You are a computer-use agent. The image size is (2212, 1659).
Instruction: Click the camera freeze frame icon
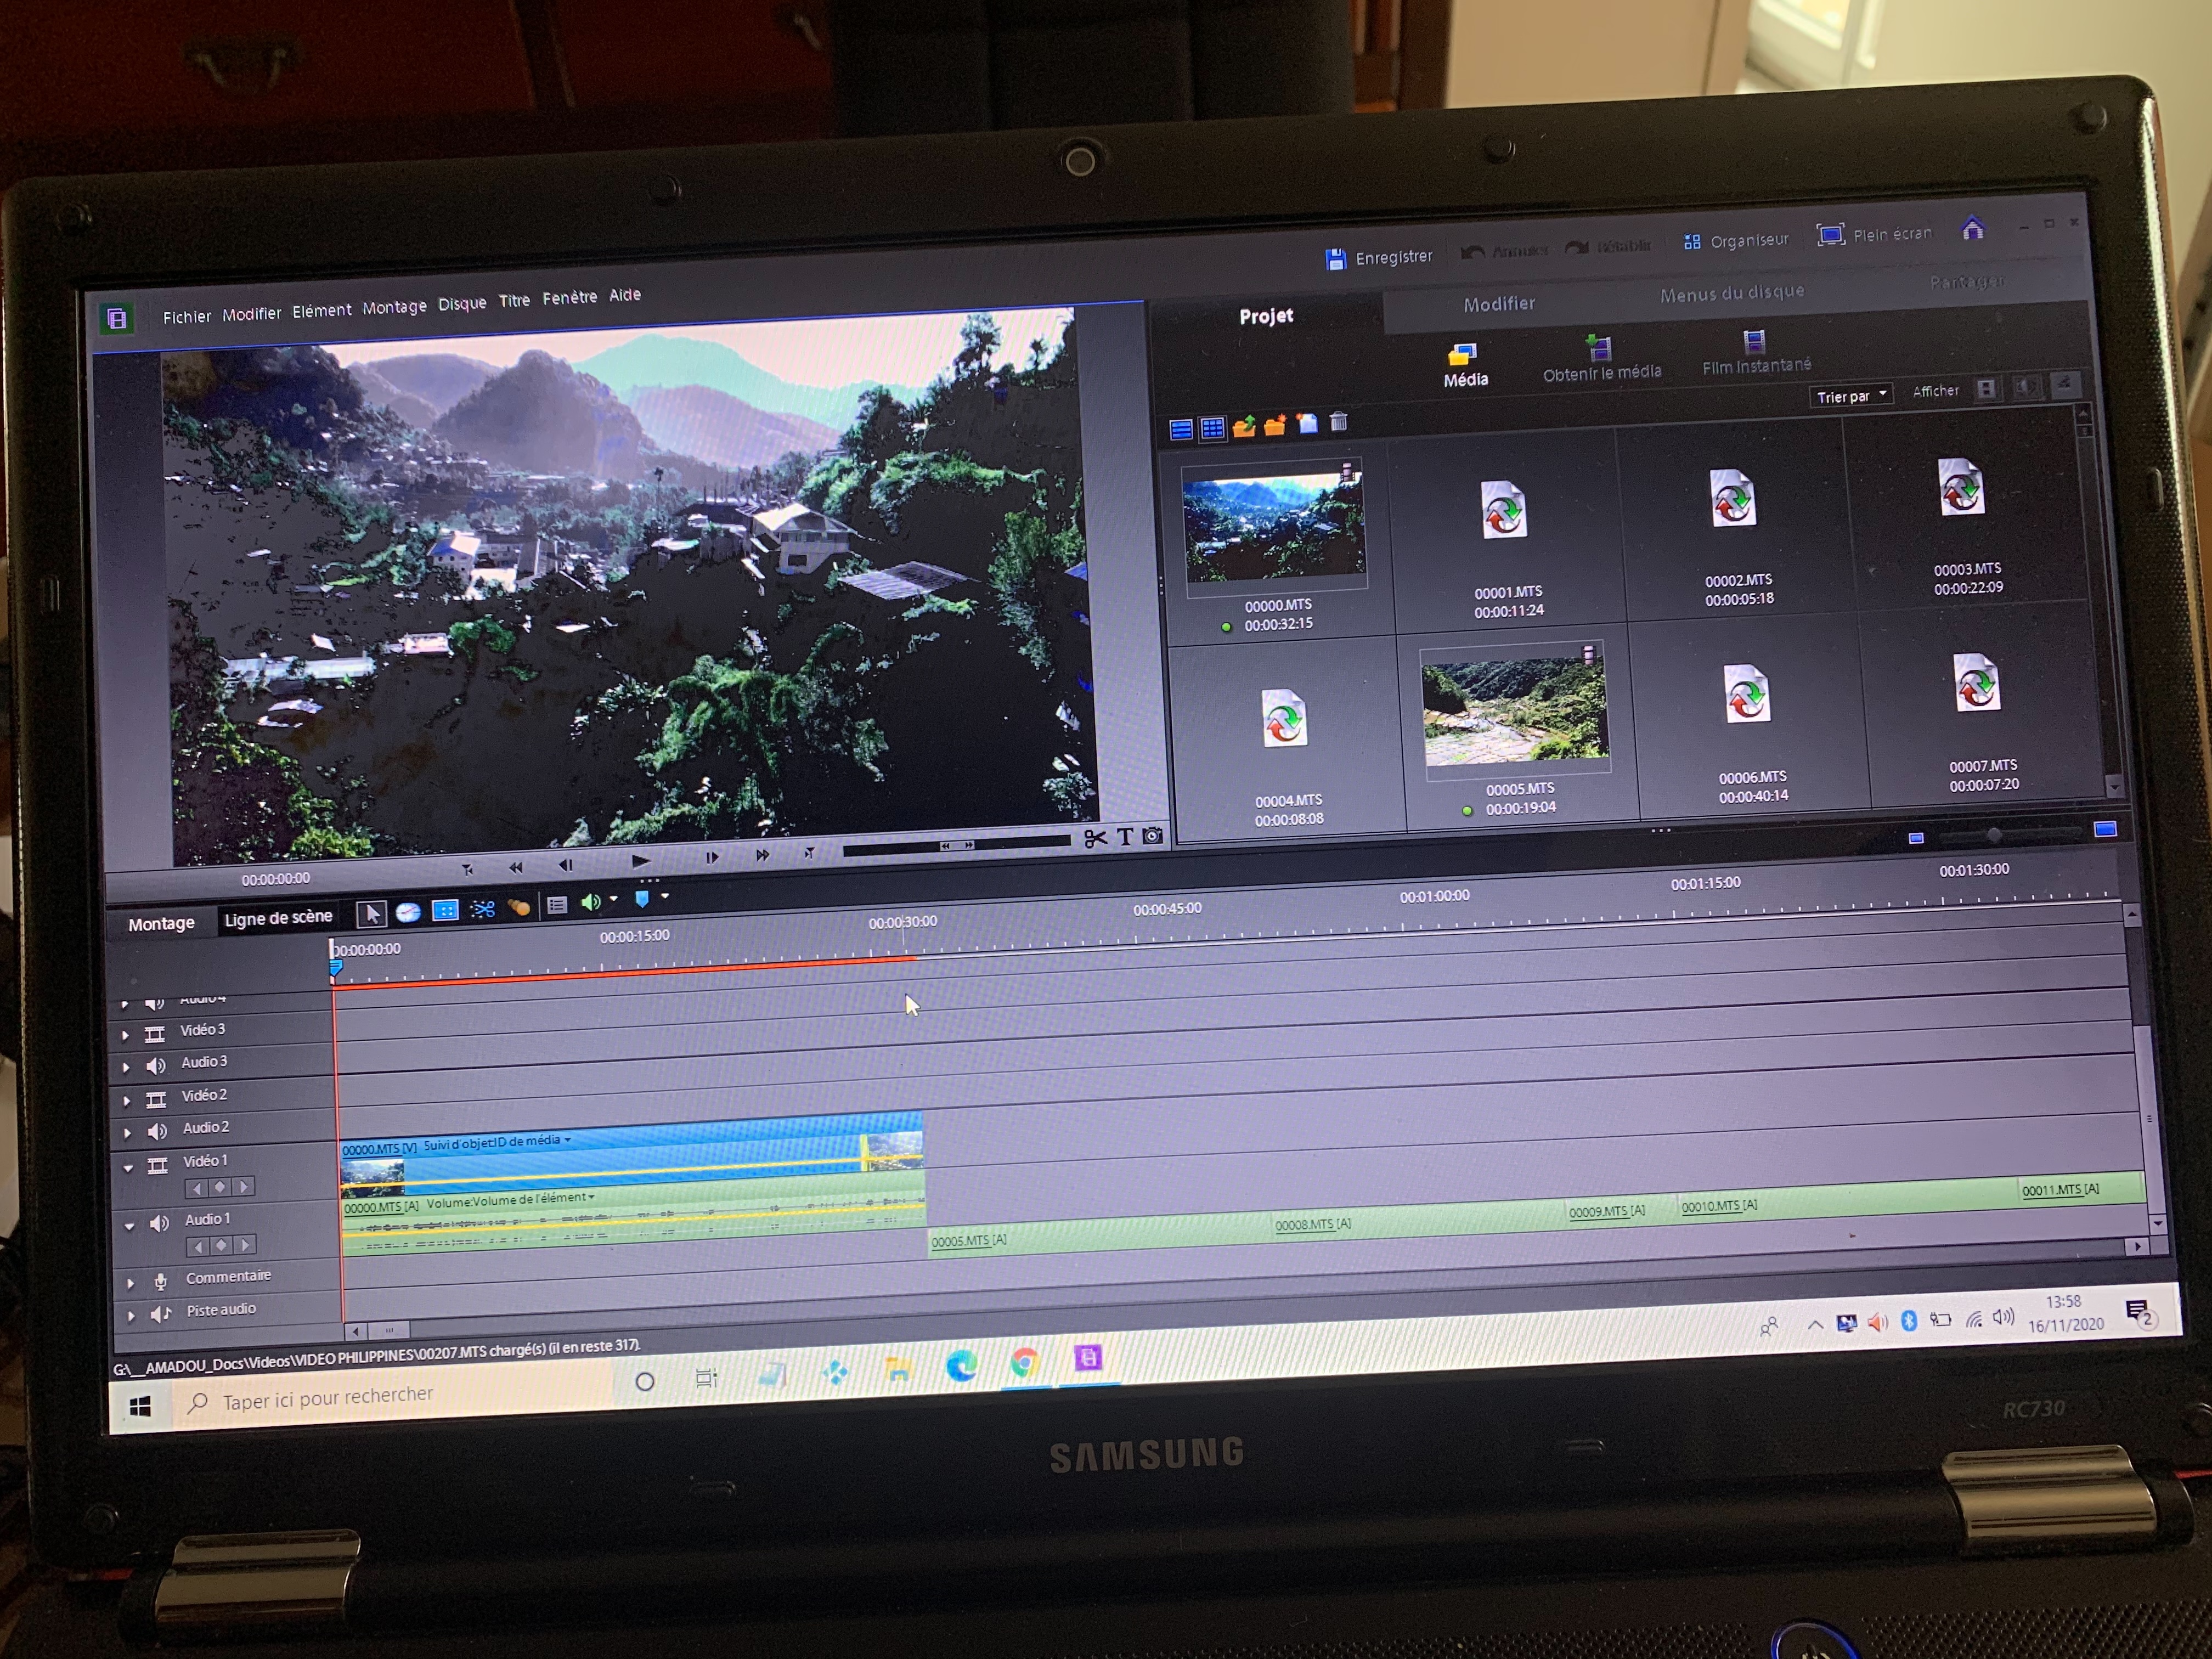[x=1153, y=835]
